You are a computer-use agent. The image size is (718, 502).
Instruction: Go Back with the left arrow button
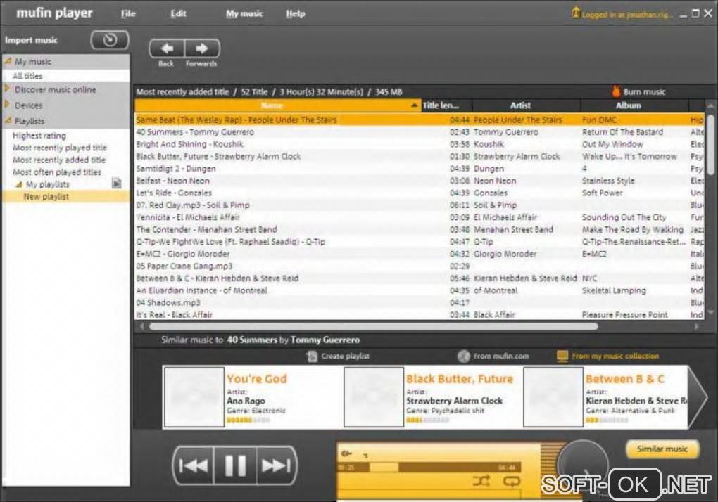167,49
